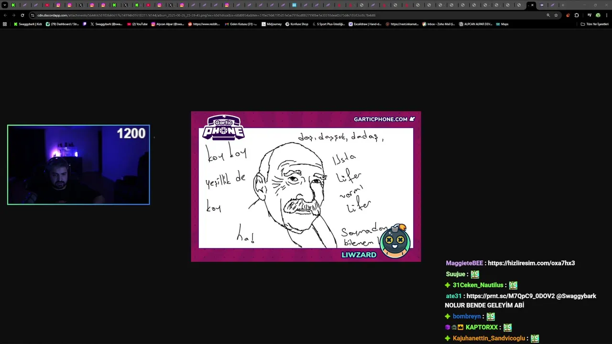Click the KAPTORXX username in chat
Screen dimensions: 612x344
coord(482,327)
